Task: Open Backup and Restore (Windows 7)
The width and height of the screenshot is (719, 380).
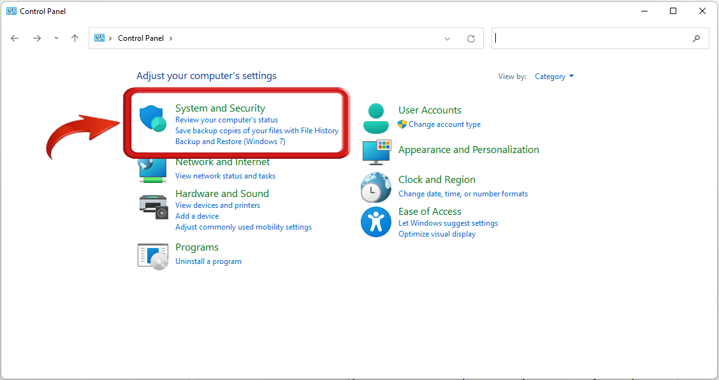Action: (231, 141)
